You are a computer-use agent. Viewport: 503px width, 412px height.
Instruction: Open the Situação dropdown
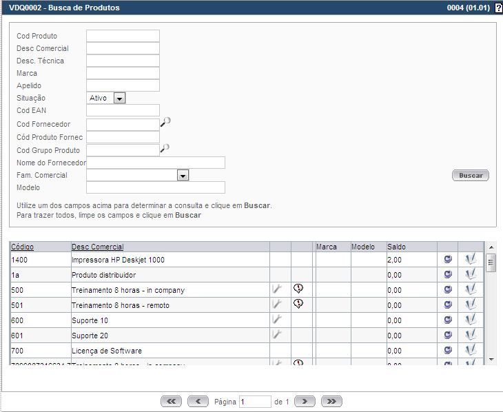coord(119,99)
